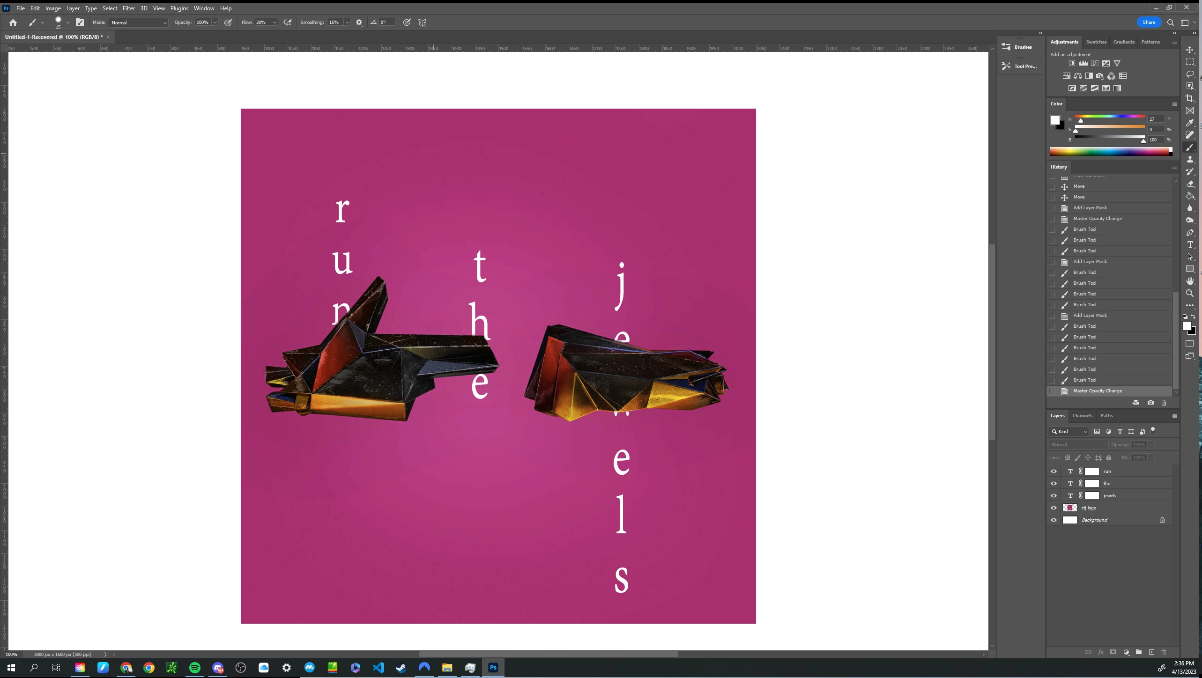Hide the run text layer
The image size is (1202, 678).
[x=1054, y=472]
